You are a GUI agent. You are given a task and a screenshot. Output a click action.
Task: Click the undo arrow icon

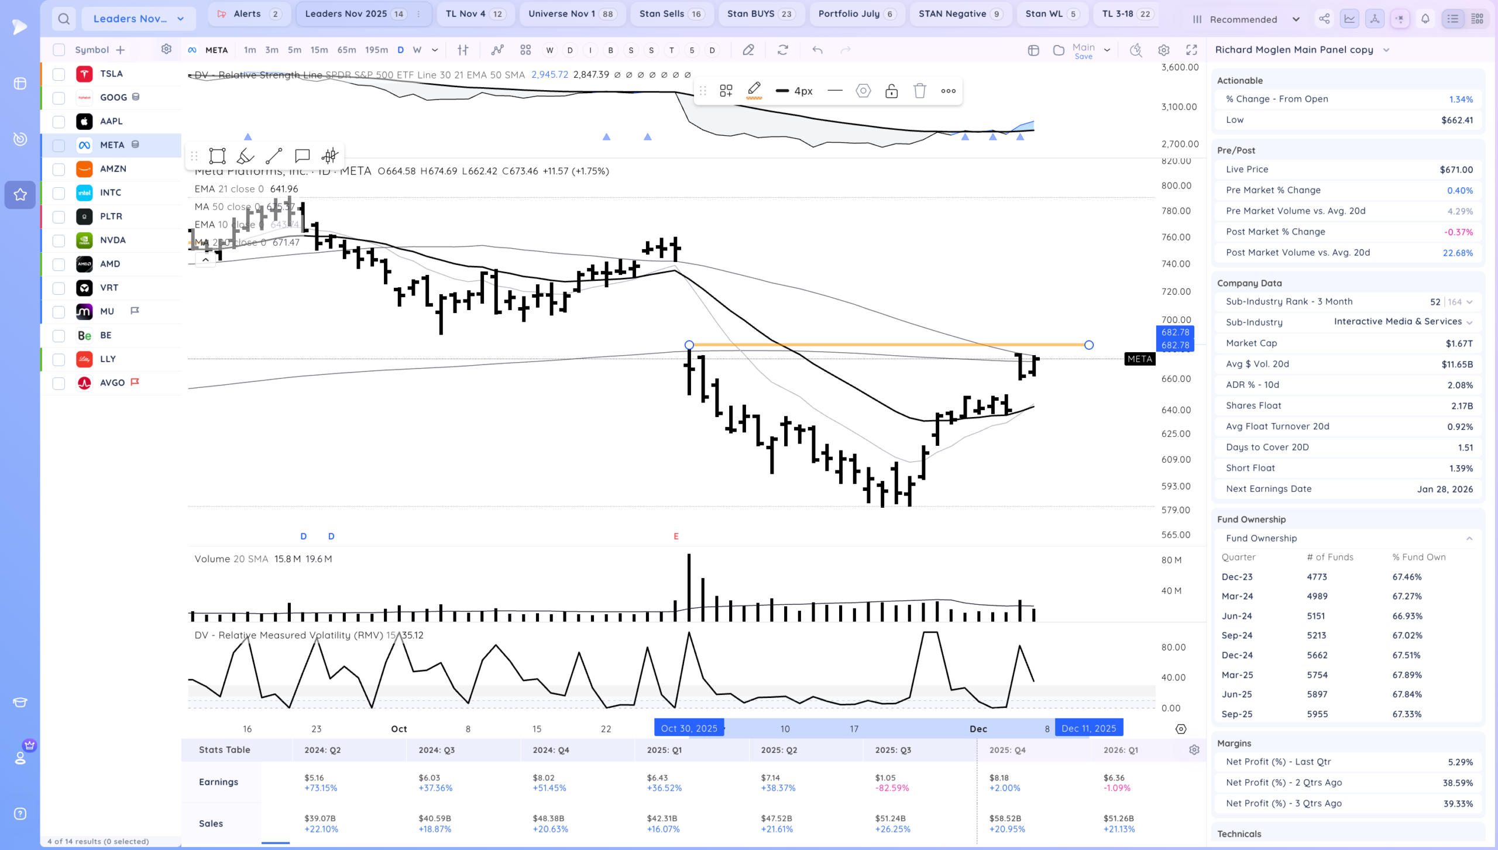pyautogui.click(x=817, y=50)
